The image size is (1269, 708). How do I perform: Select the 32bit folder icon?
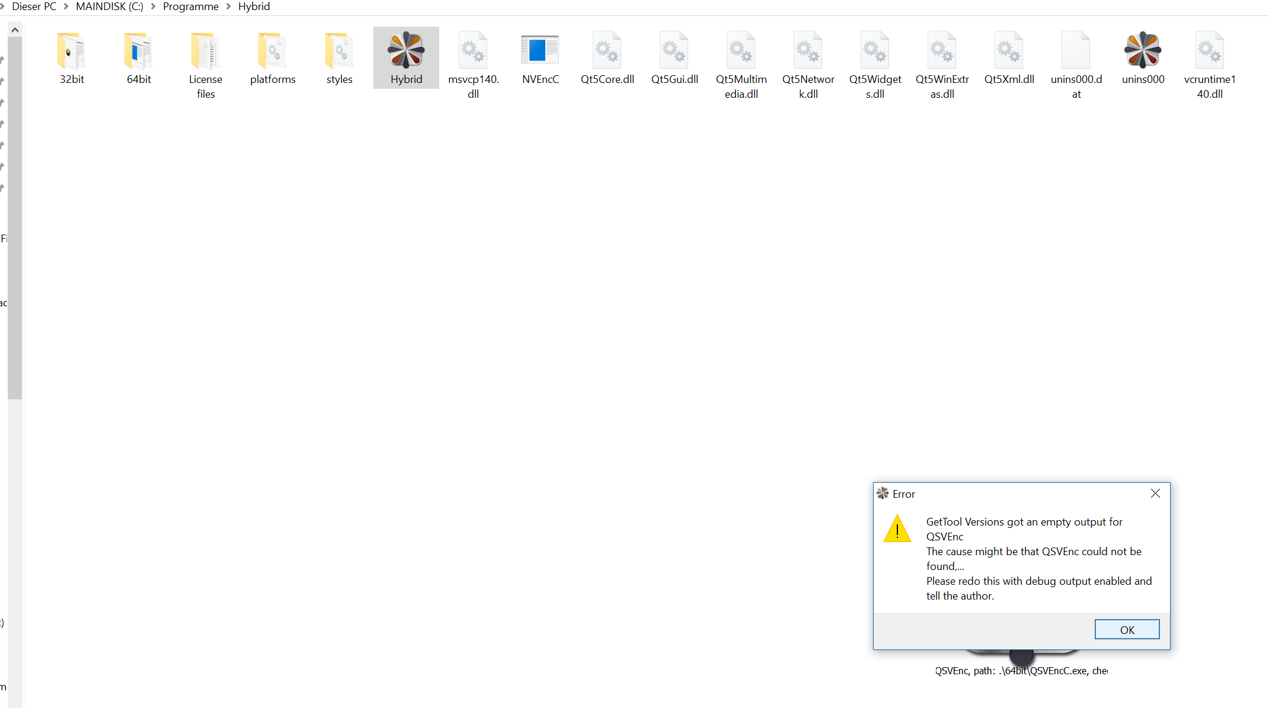pos(72,51)
